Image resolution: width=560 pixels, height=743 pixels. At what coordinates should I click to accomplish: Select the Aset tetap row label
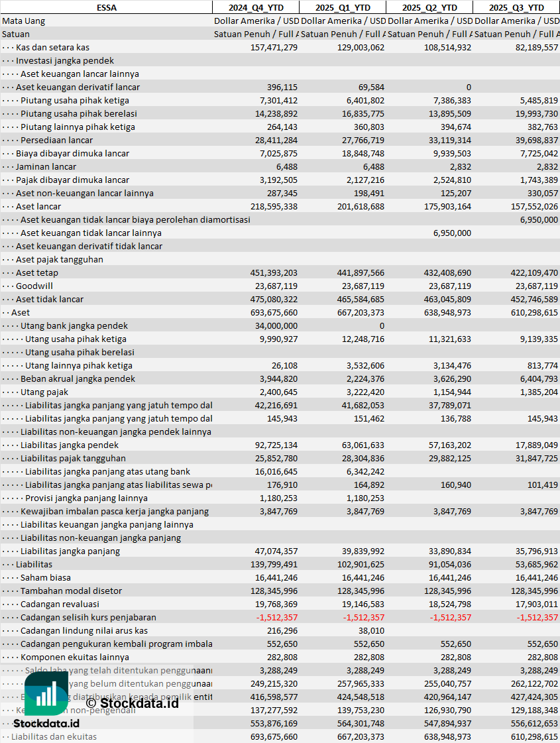37,272
